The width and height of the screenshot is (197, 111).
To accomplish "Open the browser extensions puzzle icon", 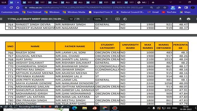I will click(179, 7).
